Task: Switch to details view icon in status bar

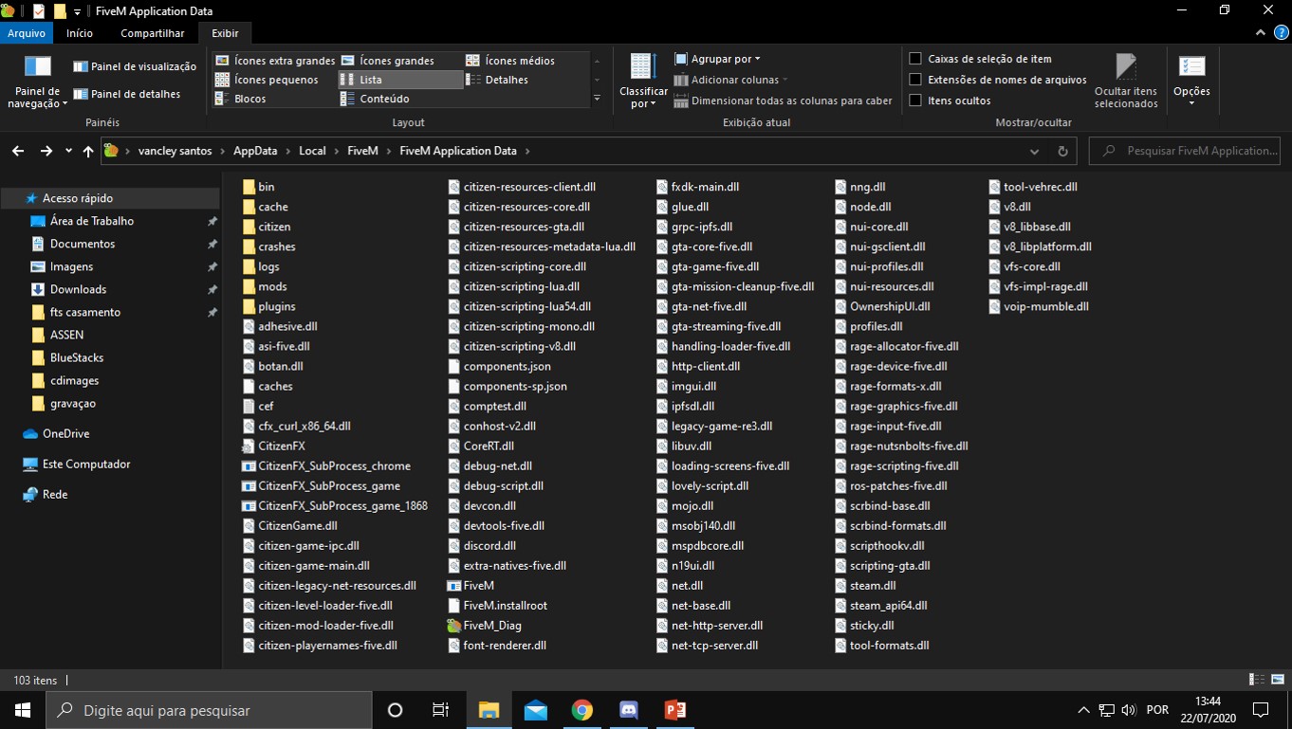Action: click(1256, 680)
